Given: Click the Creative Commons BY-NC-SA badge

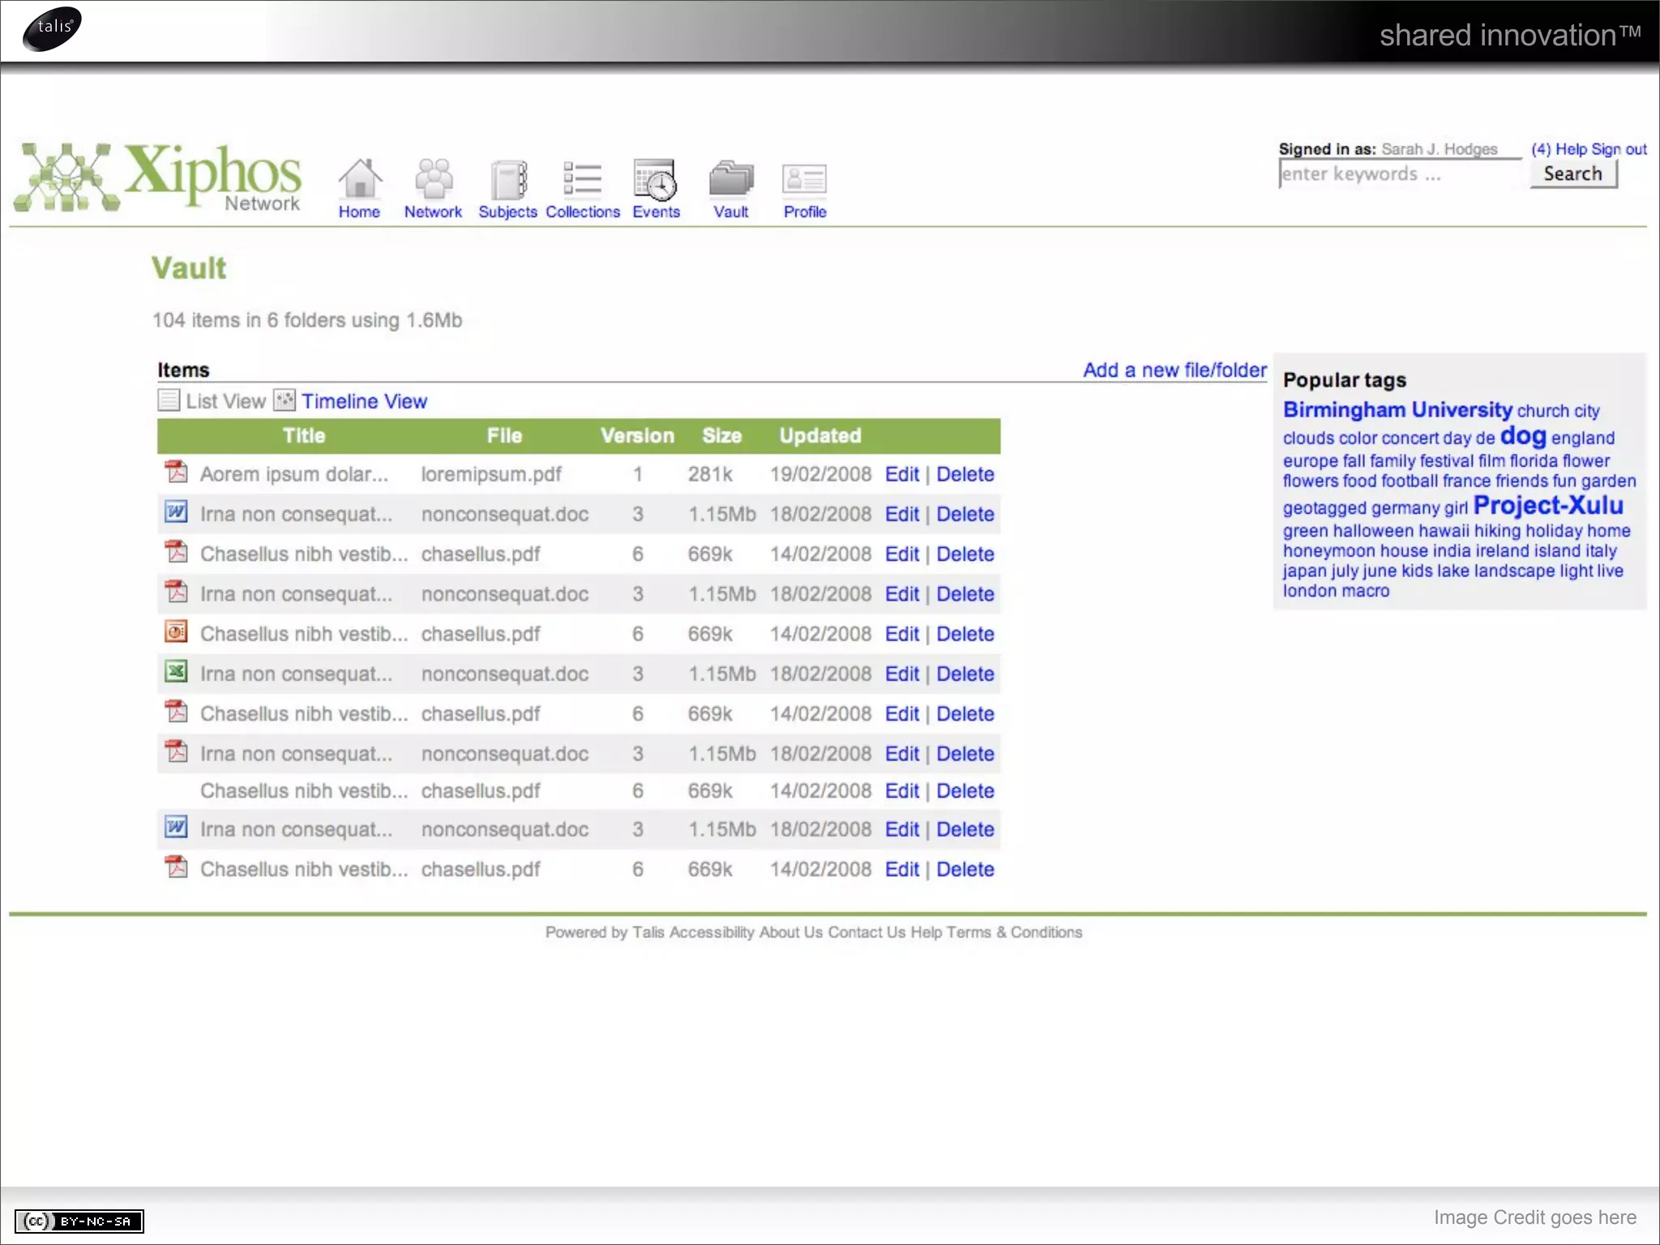Looking at the screenshot, I should pos(79,1221).
